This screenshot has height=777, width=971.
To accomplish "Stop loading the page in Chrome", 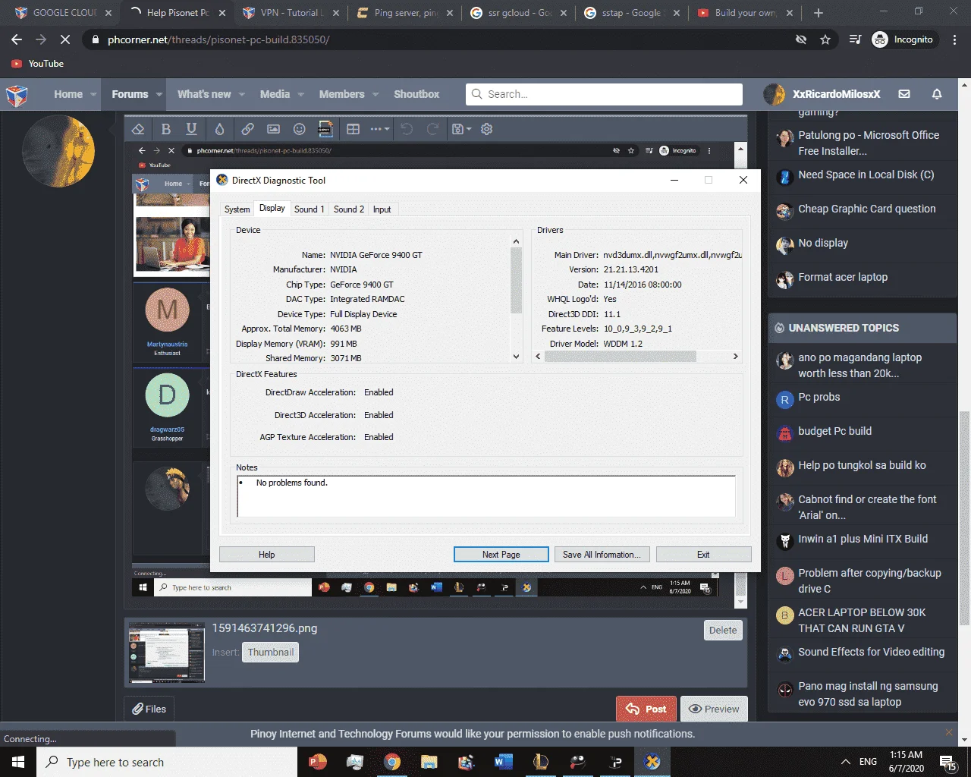I will (65, 39).
